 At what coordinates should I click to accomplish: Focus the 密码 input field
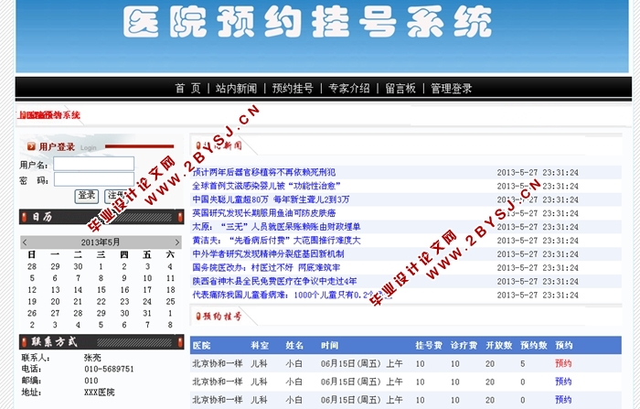click(94, 179)
